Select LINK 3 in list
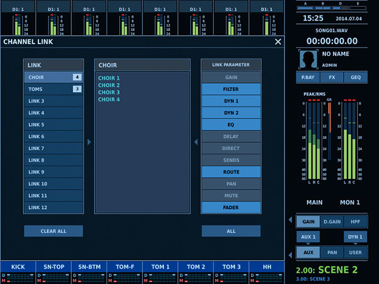 coord(54,101)
